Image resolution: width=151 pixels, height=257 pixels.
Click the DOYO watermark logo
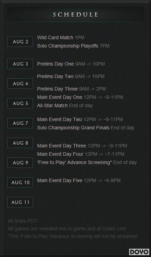(x=139, y=252)
